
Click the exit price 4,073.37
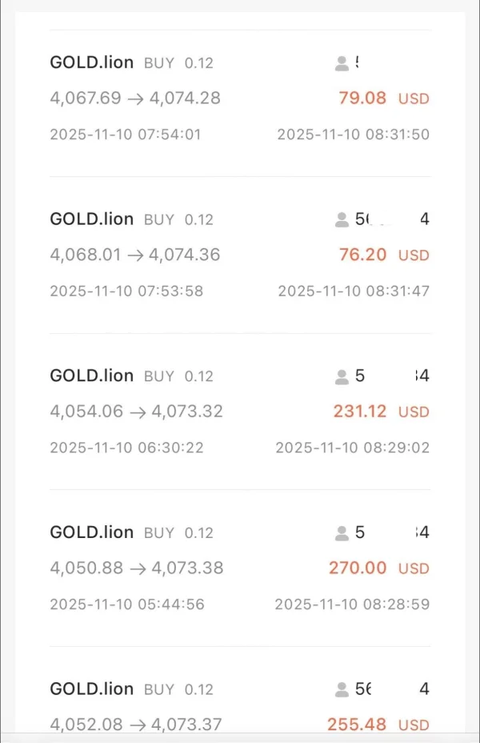click(x=186, y=725)
